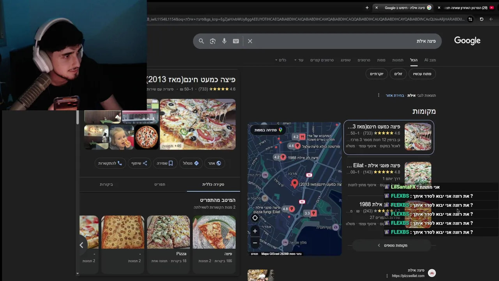The width and height of the screenshot is (499, 281).
Task: Click the להתקשרות call button
Action: (110, 163)
